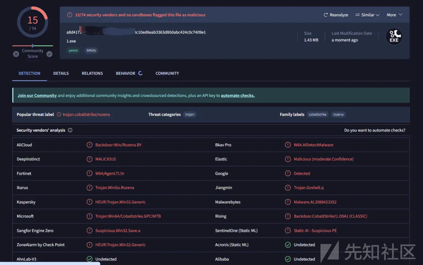Click the AhnLab-V3 undetected check icon
Screen dimensions: 423x265
coord(90,259)
